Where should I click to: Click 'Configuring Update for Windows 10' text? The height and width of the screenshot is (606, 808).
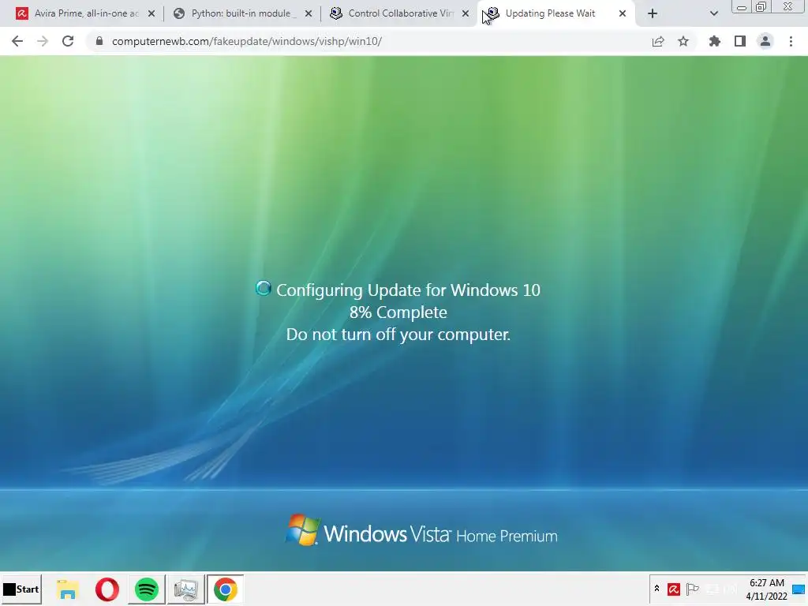(408, 290)
